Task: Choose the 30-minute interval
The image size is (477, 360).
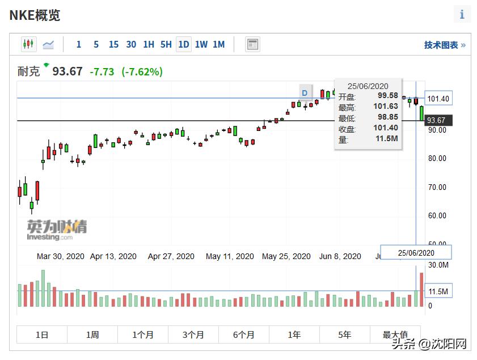Action: [131, 44]
